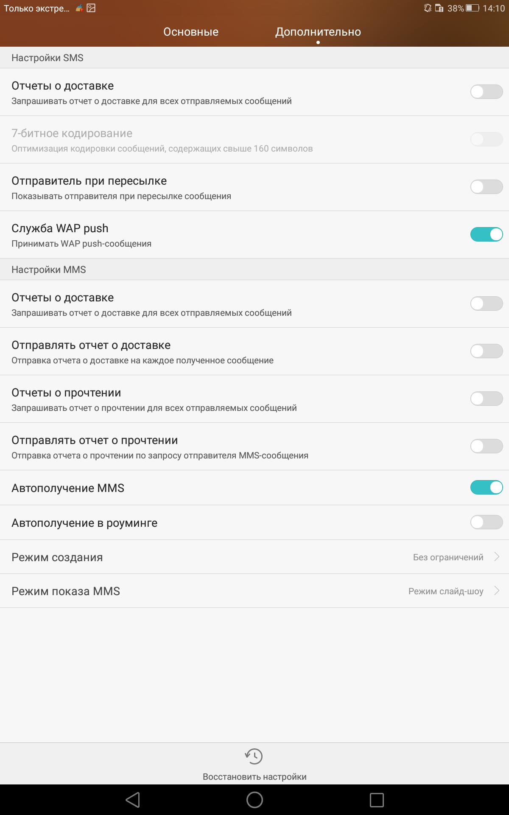Tap the vibrate mode status icon
Viewport: 509px width, 815px height.
pyautogui.click(x=428, y=8)
